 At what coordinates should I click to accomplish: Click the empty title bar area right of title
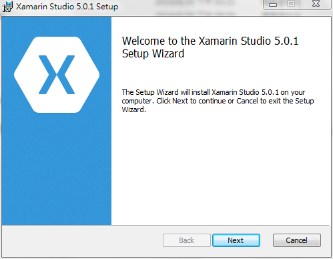click(x=189, y=7)
